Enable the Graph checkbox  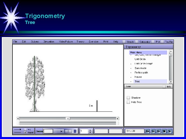[x=124, y=42]
